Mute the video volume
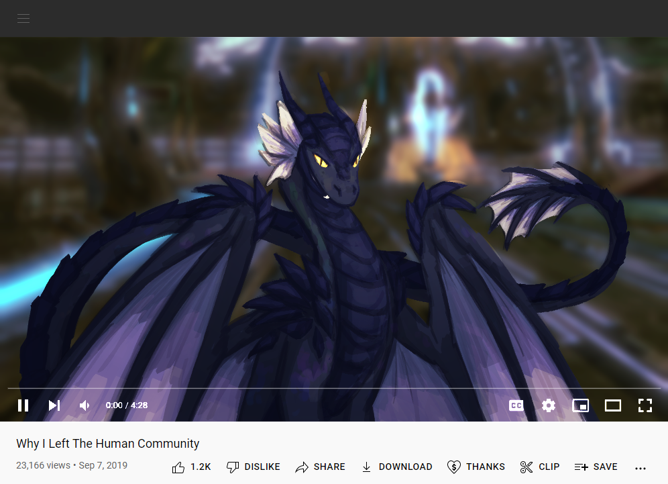This screenshot has height=484, width=668. point(85,405)
